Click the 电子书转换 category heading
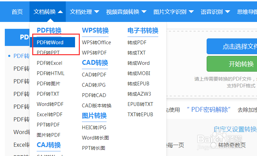Viewport: 257px width, 156px height. pos(143,31)
